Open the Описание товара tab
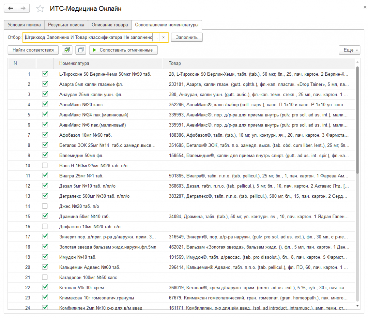The image size is (368, 318). point(110,25)
